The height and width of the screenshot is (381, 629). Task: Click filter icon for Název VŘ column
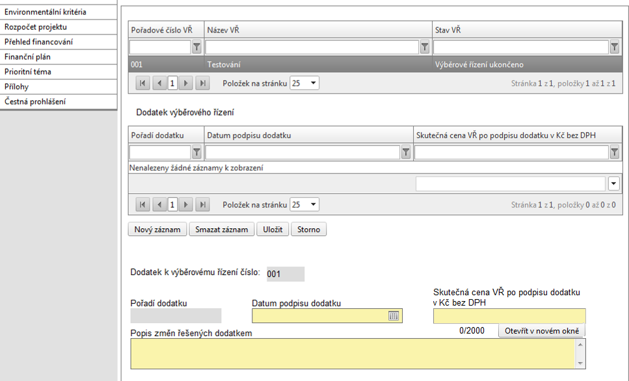coord(425,47)
